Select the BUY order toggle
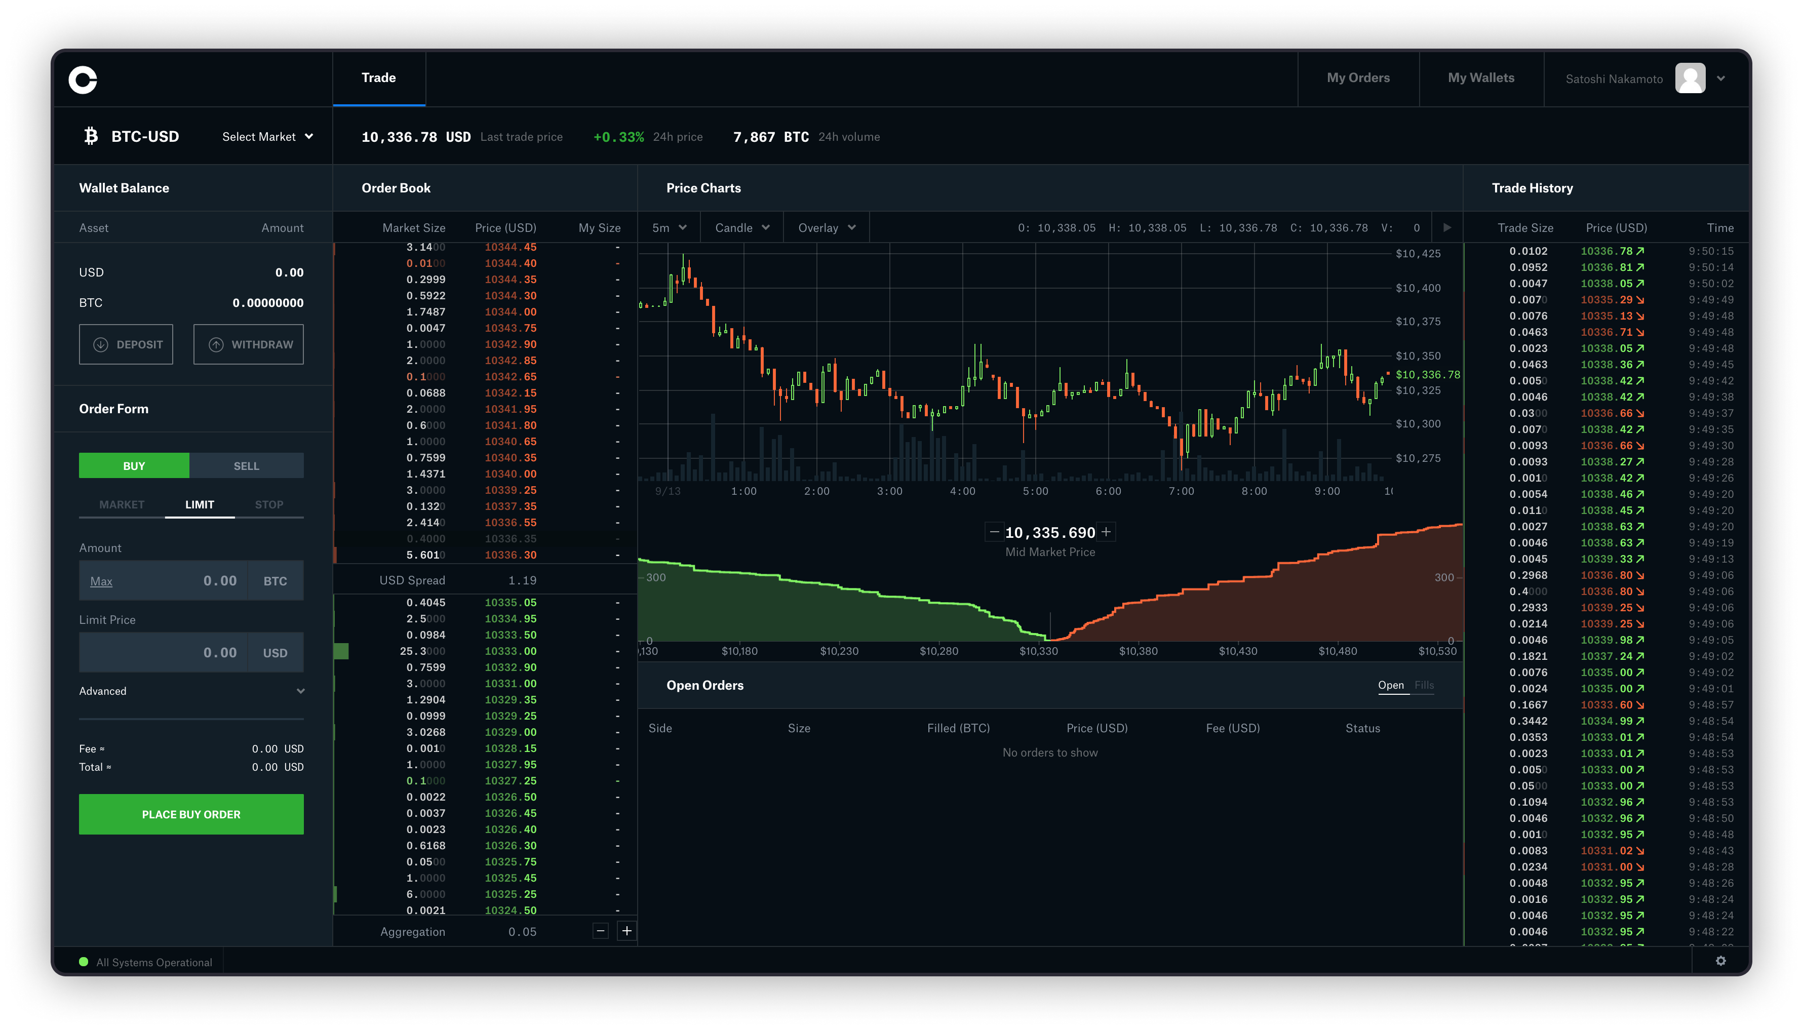 click(134, 464)
